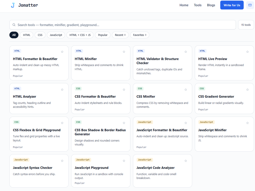Favorite the HTML Formatter & Beautifier star

[62, 52]
